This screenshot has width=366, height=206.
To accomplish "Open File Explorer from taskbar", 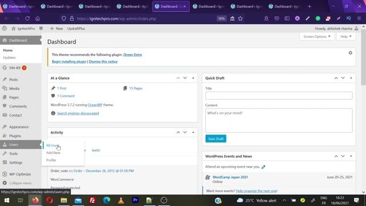I will pyautogui.click(x=63, y=200).
